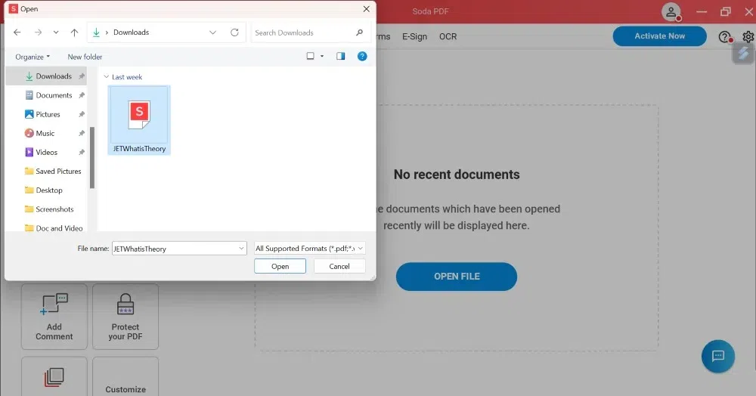Image resolution: width=756 pixels, height=396 pixels.
Task: Click the pin icon next to Videos
Action: pyautogui.click(x=82, y=152)
